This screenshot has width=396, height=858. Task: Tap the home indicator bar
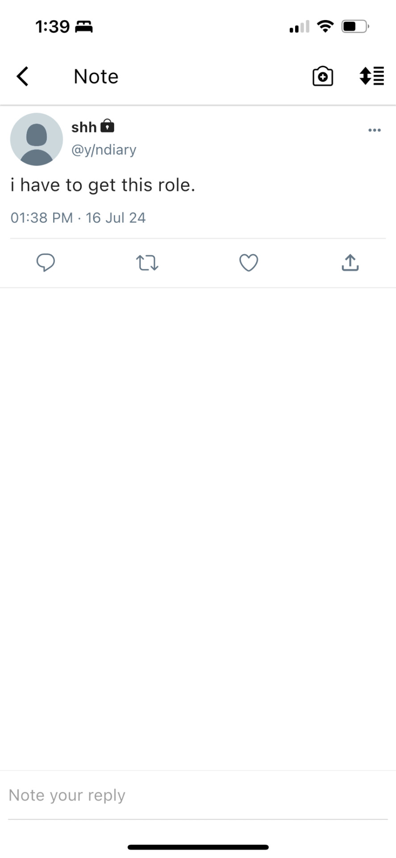click(198, 847)
